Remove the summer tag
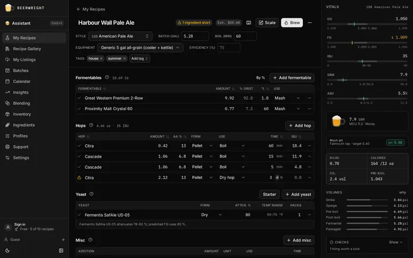Viewport: 413px width, 258px height. (124, 58)
